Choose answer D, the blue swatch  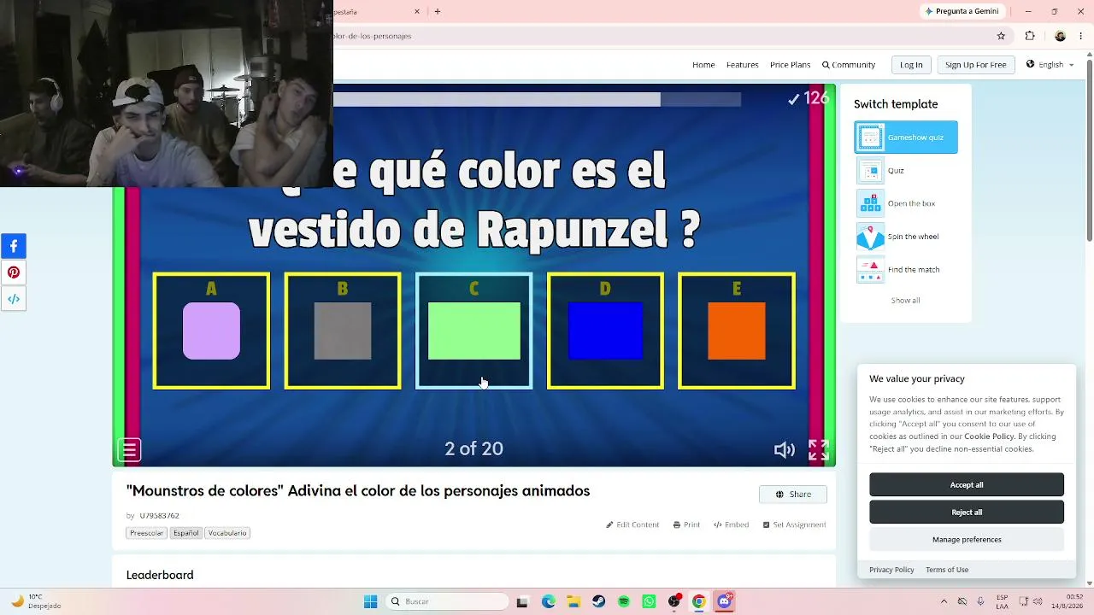[x=605, y=331]
